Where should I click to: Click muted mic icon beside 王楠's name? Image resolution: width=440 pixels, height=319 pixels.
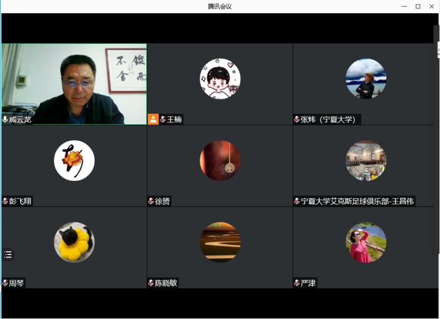[163, 120]
